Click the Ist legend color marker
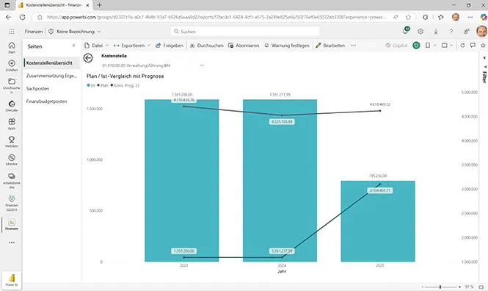Viewport: 488px width, 291px height. (x=88, y=85)
